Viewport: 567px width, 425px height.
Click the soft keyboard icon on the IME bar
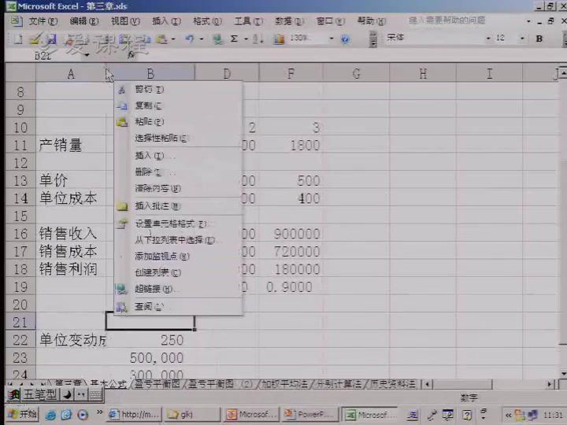(x=95, y=394)
